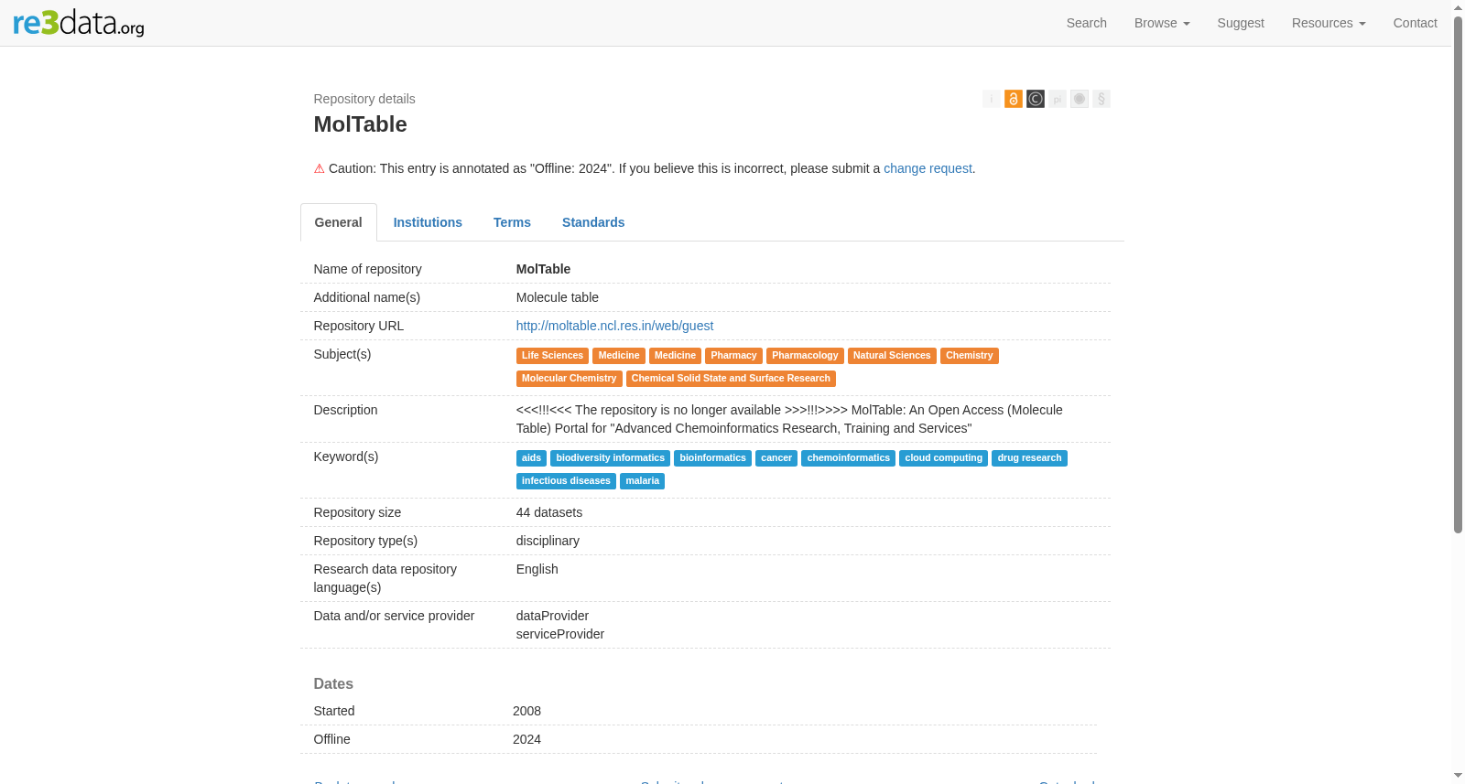Image resolution: width=1465 pixels, height=784 pixels.
Task: Open Chemical Solid State and Surface Research tag
Action: point(731,379)
